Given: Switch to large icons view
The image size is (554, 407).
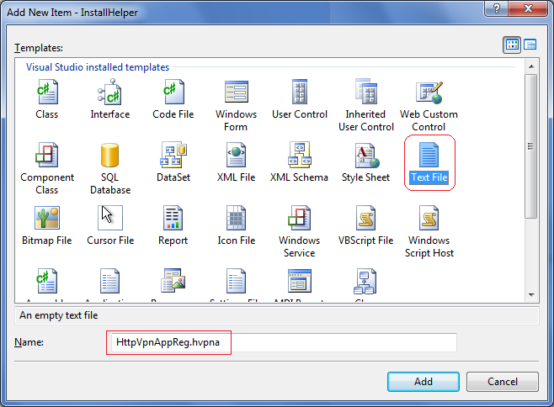Looking at the screenshot, I should click(512, 45).
